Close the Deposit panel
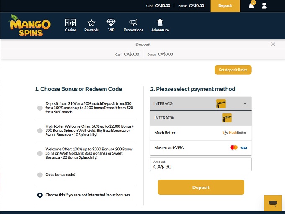The height and width of the screenshot is (214, 285). (x=273, y=44)
